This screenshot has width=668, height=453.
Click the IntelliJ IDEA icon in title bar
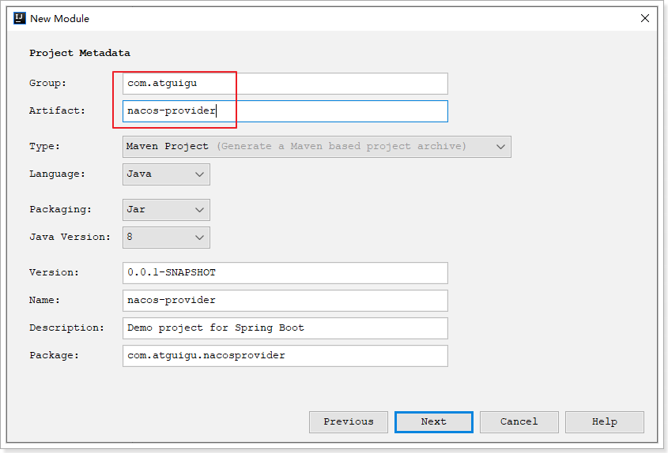pyautogui.click(x=20, y=18)
